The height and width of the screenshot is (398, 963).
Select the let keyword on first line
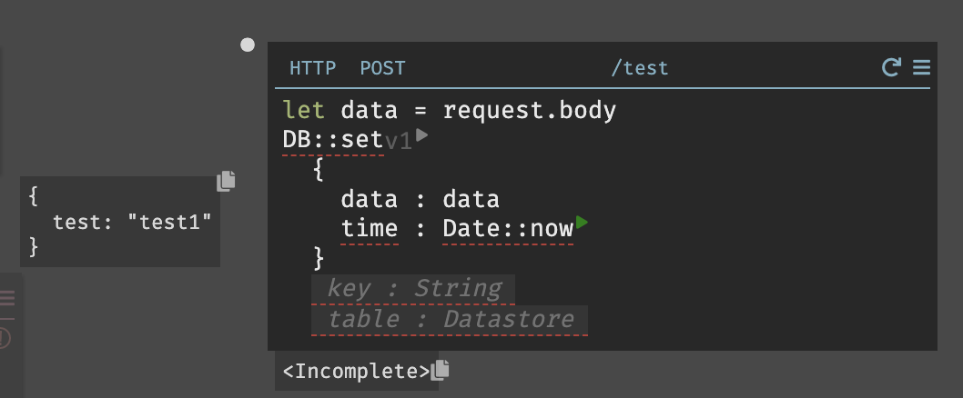click(x=303, y=111)
